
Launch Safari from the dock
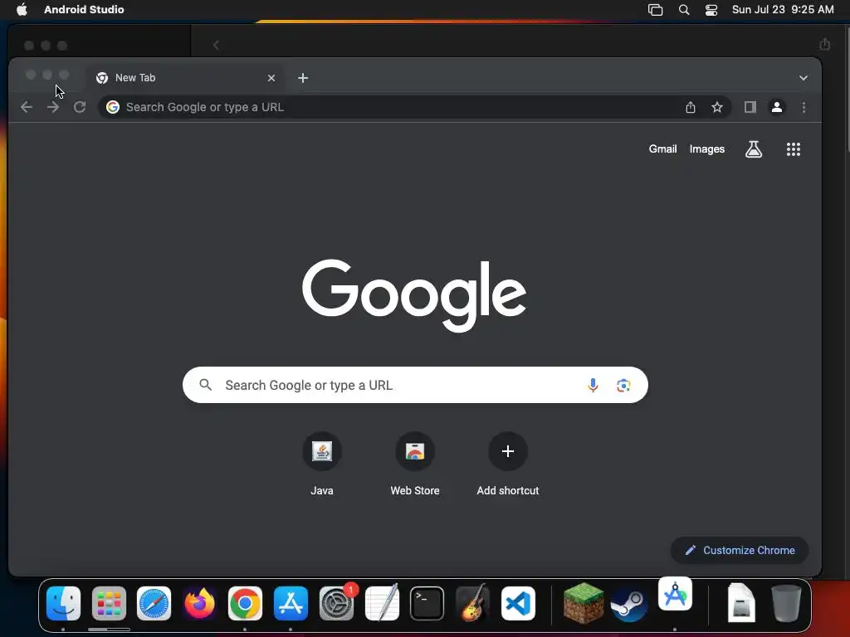pyautogui.click(x=154, y=604)
